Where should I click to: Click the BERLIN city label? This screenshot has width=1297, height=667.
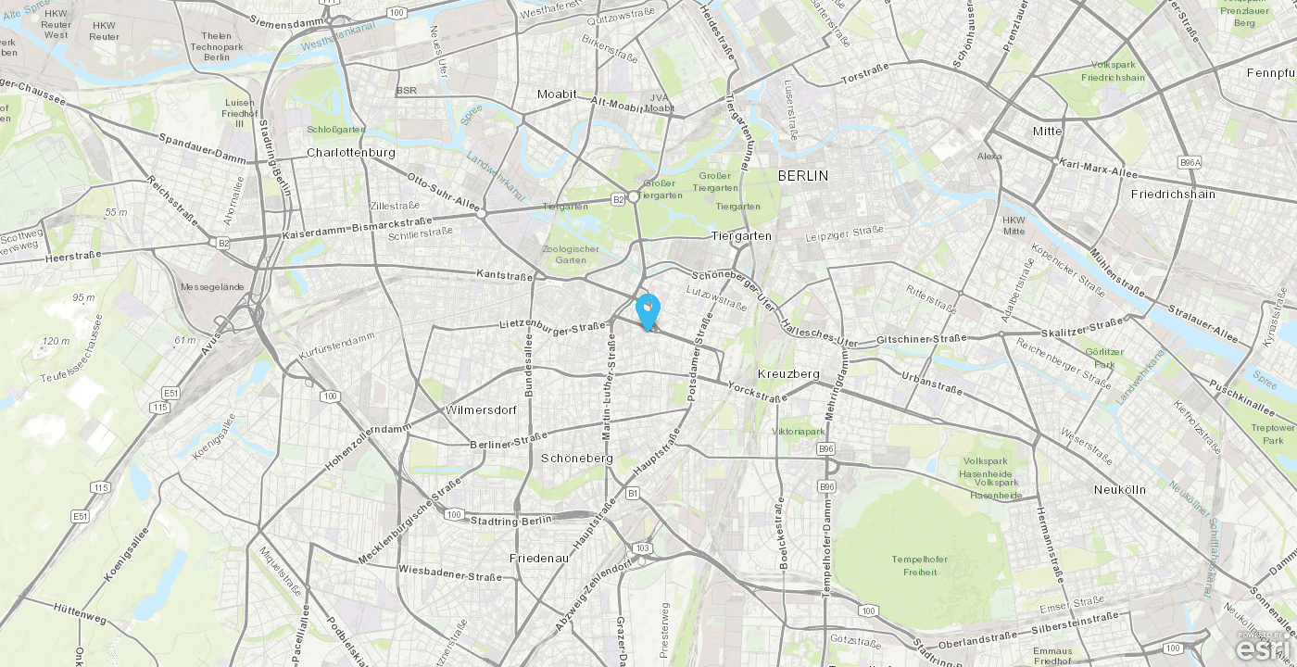[x=803, y=175]
